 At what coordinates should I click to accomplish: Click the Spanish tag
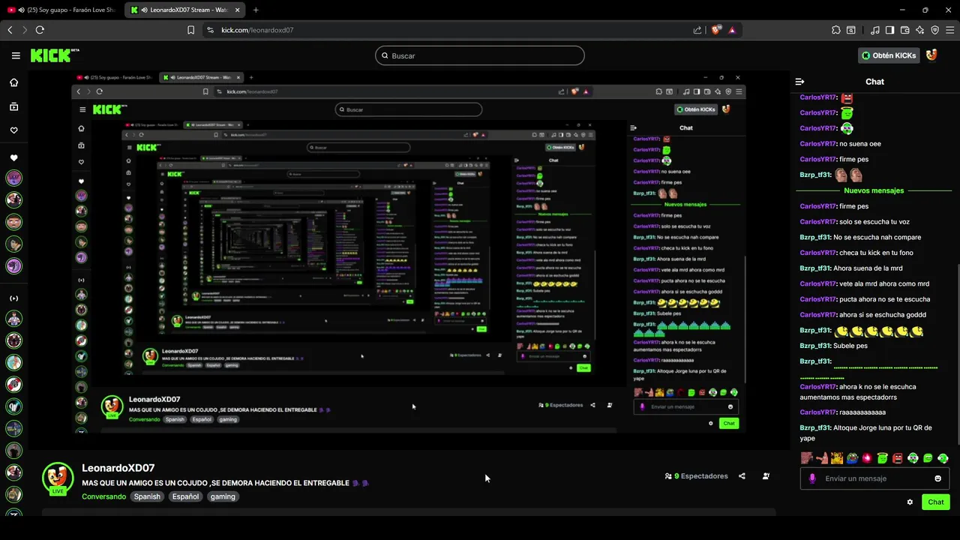tap(147, 496)
